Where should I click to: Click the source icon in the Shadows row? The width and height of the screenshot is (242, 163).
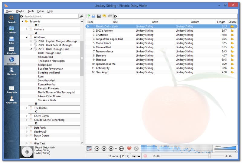click(x=232, y=60)
